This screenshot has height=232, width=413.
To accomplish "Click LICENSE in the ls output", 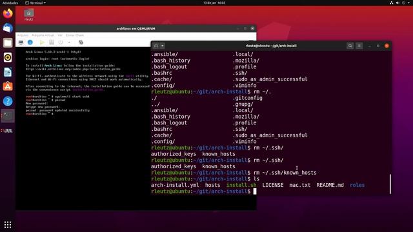I will point(272,185).
